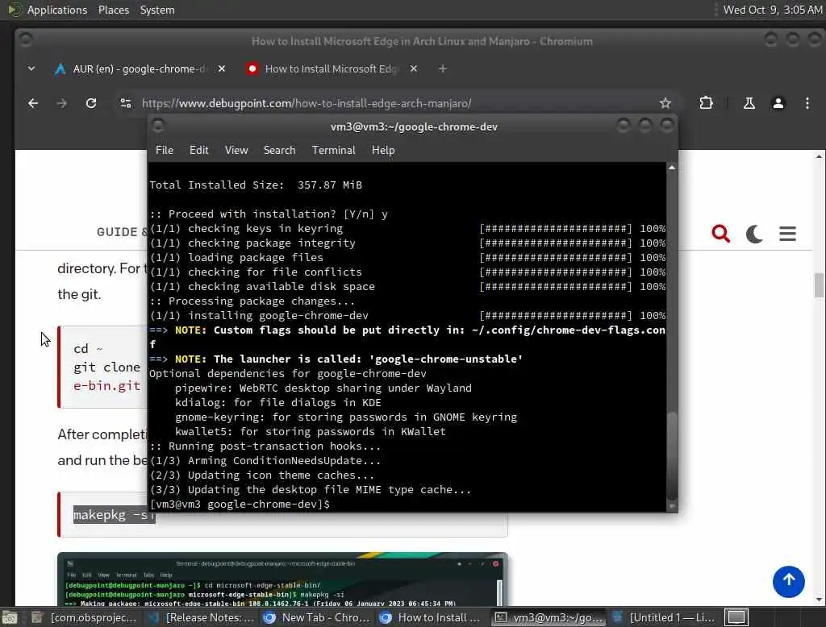This screenshot has width=826, height=627.
Task: Open the Places menu
Action: (113, 10)
